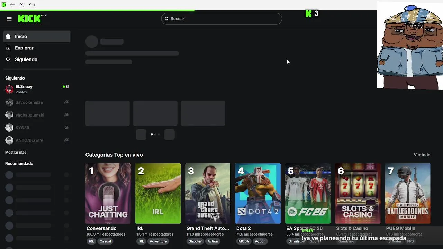This screenshot has height=249, width=443.
Task: Open the IRL category thumbnail
Action: (158, 193)
